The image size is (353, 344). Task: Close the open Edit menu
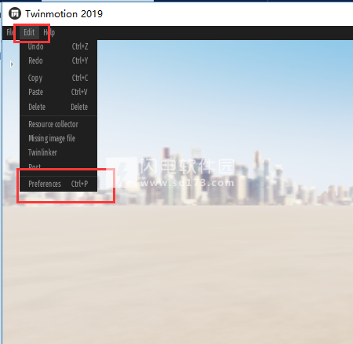point(29,32)
